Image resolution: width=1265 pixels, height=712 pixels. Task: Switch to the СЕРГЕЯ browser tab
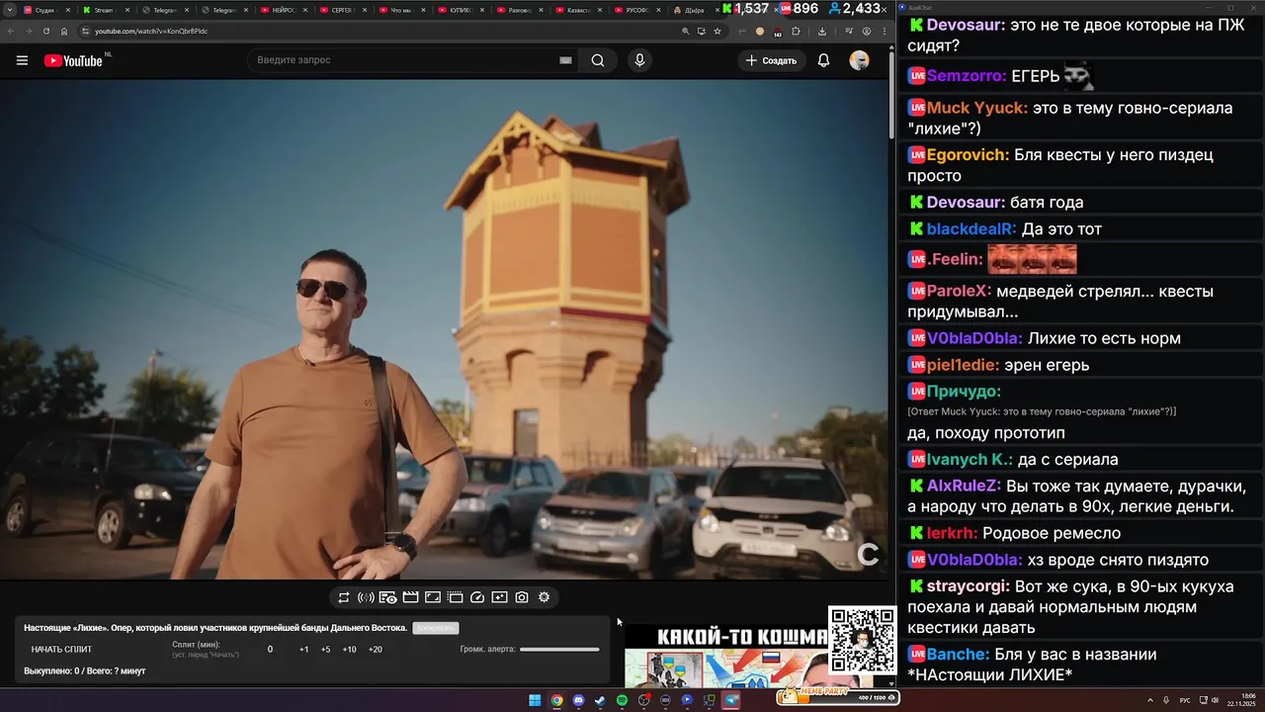(343, 10)
